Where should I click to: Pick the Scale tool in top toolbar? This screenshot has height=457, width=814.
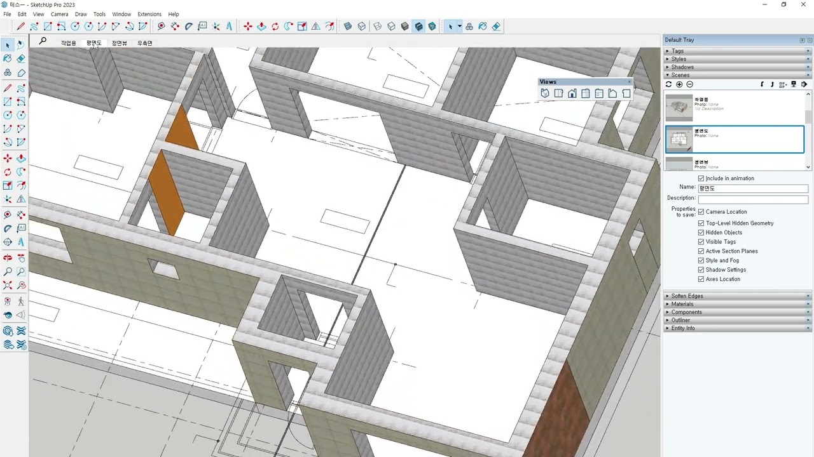(x=302, y=26)
